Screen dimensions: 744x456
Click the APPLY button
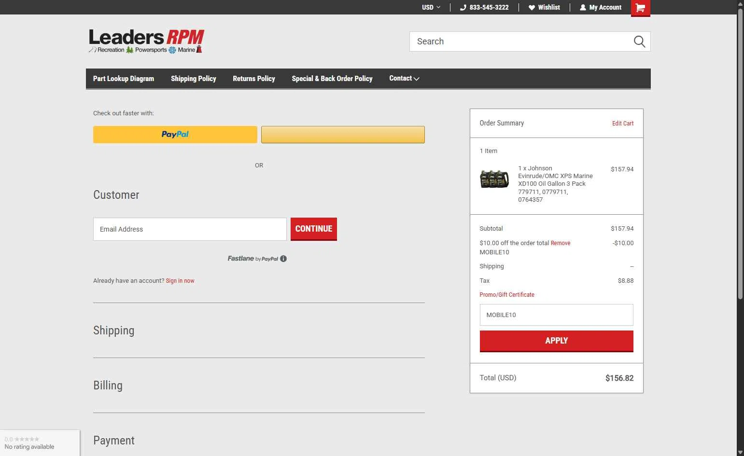point(556,341)
